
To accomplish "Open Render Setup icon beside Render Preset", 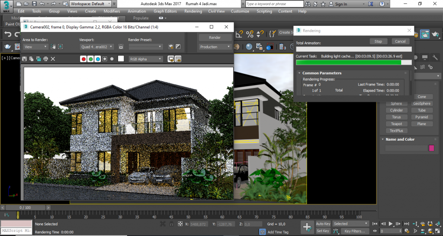I will (x=170, y=47).
